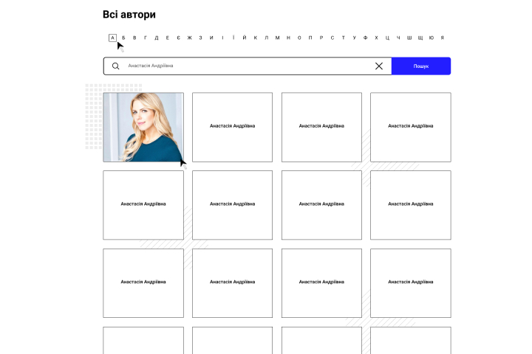Click letter Х in the alphabet
532x354 pixels.
pos(376,38)
